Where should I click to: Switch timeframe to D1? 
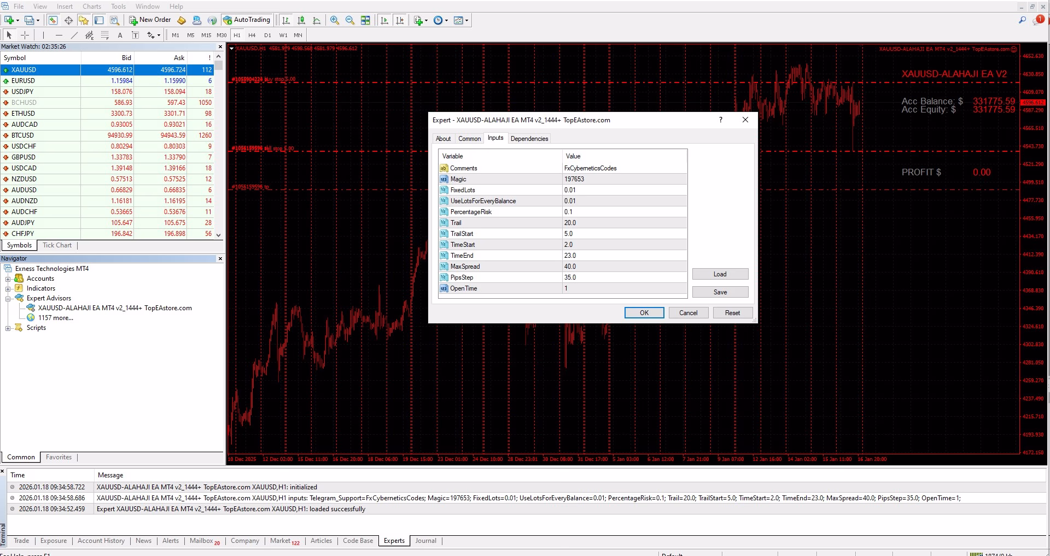tap(267, 35)
